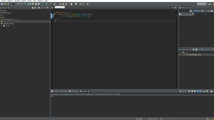Viewport: 214px width, 120px height.
Task: Open the Source menu
Action: 4,1
